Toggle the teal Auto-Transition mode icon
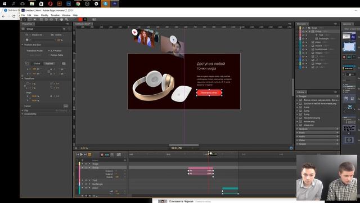 pyautogui.click(x=107, y=155)
